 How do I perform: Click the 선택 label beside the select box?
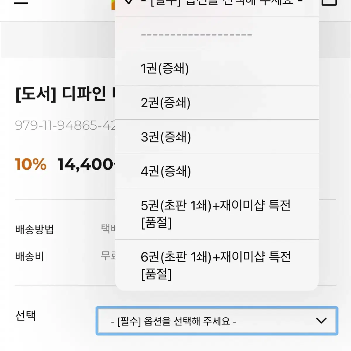click(25, 316)
